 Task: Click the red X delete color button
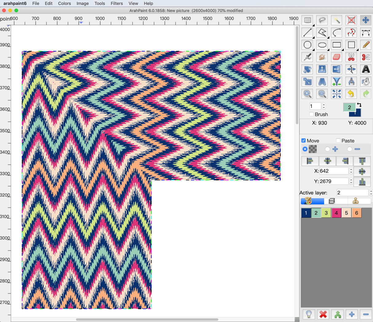323,314
